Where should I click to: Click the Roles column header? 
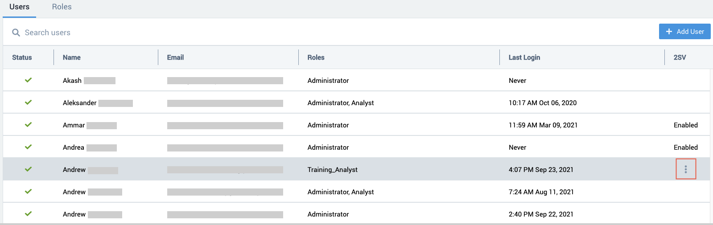[316, 57]
